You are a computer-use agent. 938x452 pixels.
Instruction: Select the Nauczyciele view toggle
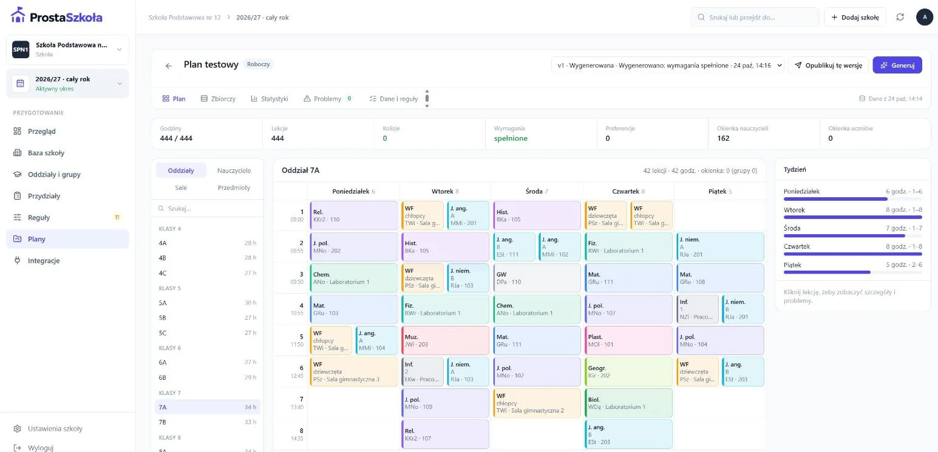click(x=234, y=170)
